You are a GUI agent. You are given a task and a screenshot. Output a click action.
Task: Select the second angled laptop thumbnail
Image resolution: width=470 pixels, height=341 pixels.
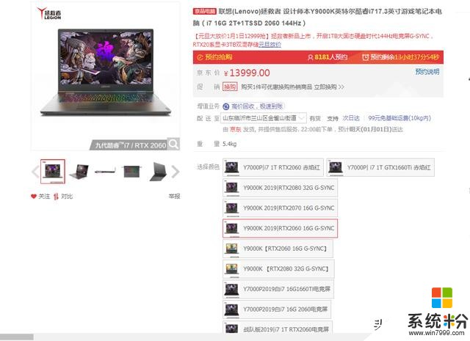tap(79, 172)
